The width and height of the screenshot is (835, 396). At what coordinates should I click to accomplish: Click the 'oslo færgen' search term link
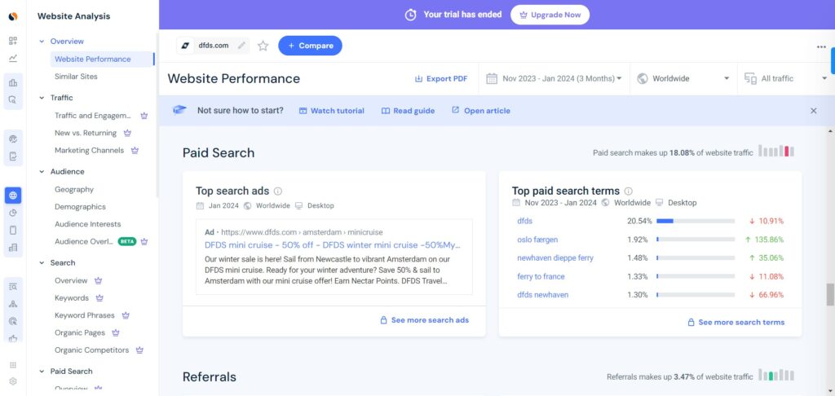point(539,240)
